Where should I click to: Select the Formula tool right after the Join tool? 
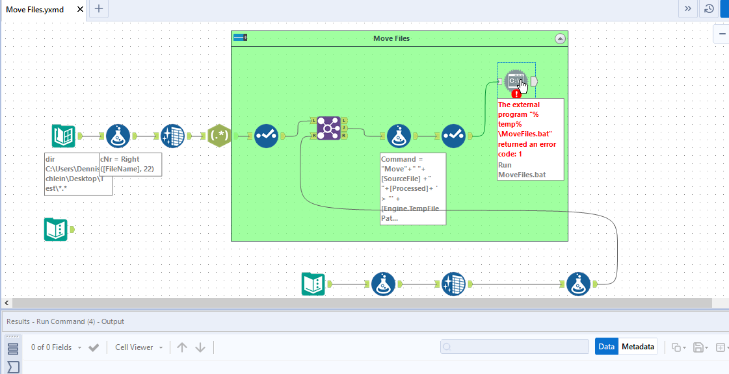pos(399,136)
